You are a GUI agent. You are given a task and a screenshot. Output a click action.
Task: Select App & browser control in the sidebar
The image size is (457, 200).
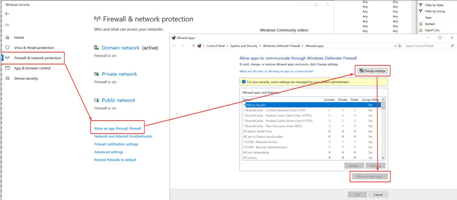point(32,68)
